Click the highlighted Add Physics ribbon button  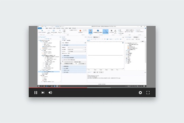coord(106,32)
